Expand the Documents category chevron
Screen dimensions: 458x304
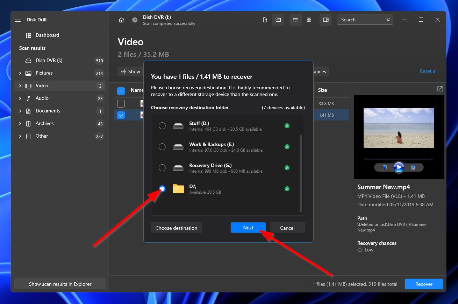click(20, 111)
